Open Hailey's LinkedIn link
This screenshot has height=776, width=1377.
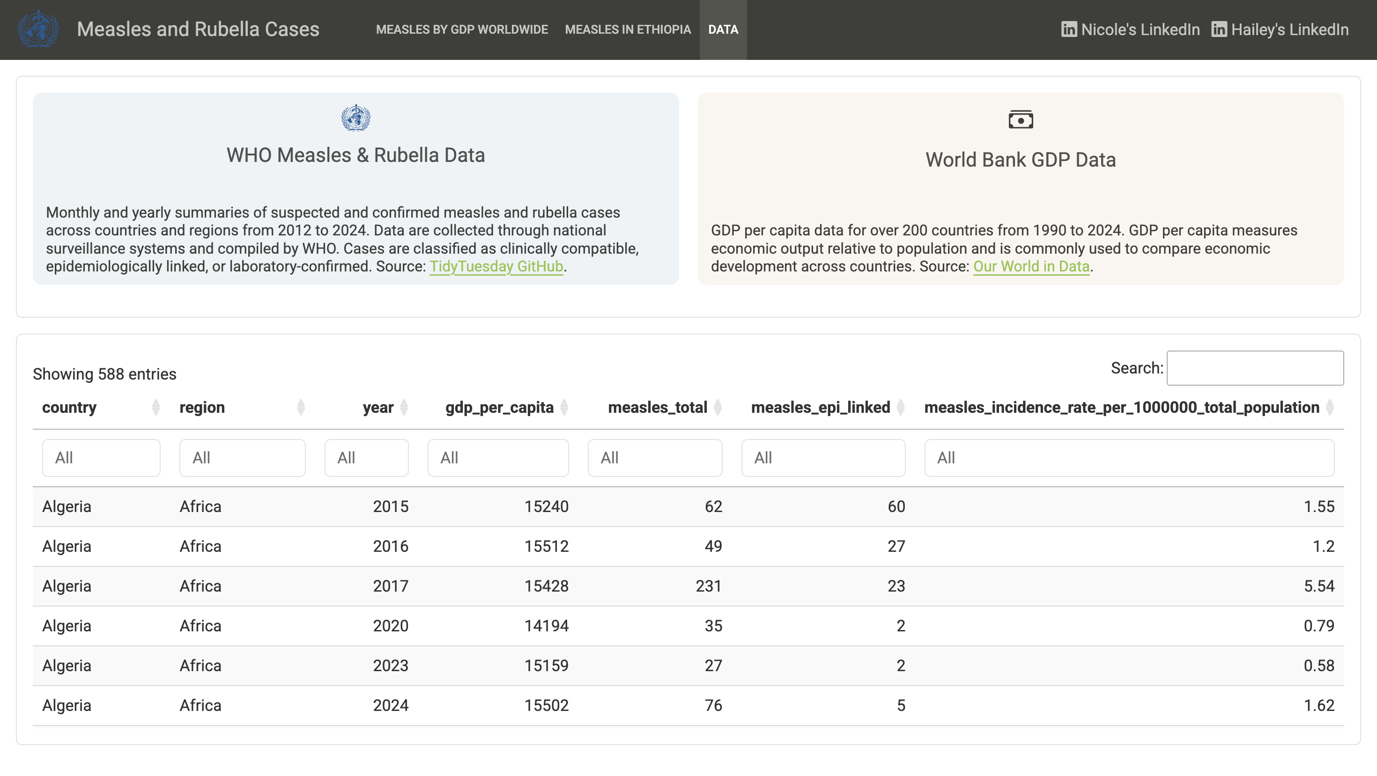pos(1280,29)
